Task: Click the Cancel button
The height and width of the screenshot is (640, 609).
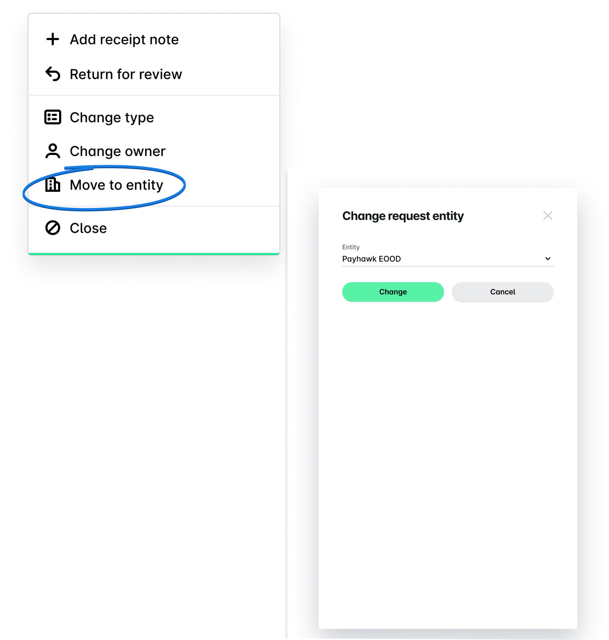Action: click(x=502, y=292)
